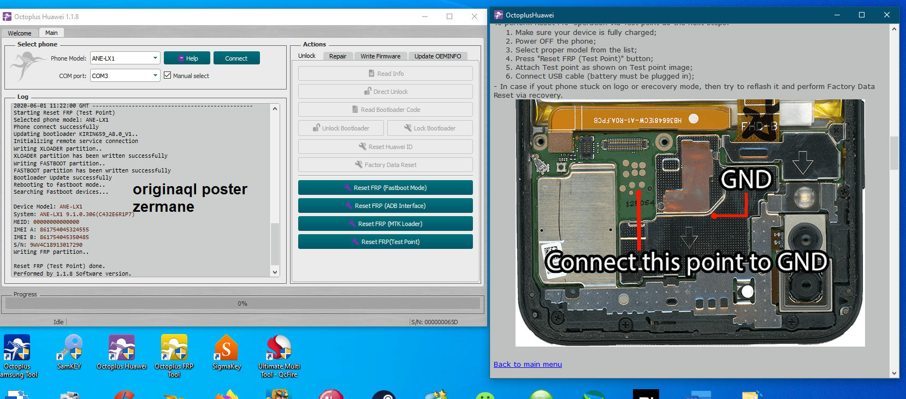Launch SamKEY desktop shortcut
The image size is (906, 399).
(69, 352)
